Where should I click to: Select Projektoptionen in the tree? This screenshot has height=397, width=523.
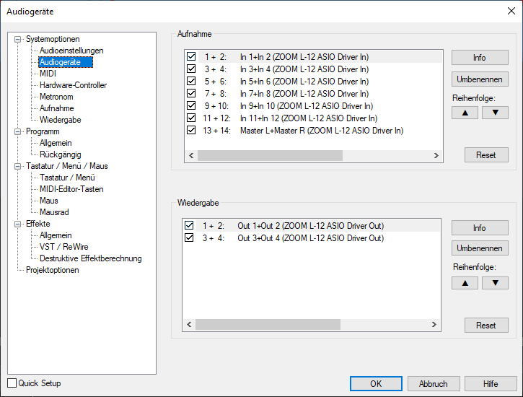(x=53, y=270)
